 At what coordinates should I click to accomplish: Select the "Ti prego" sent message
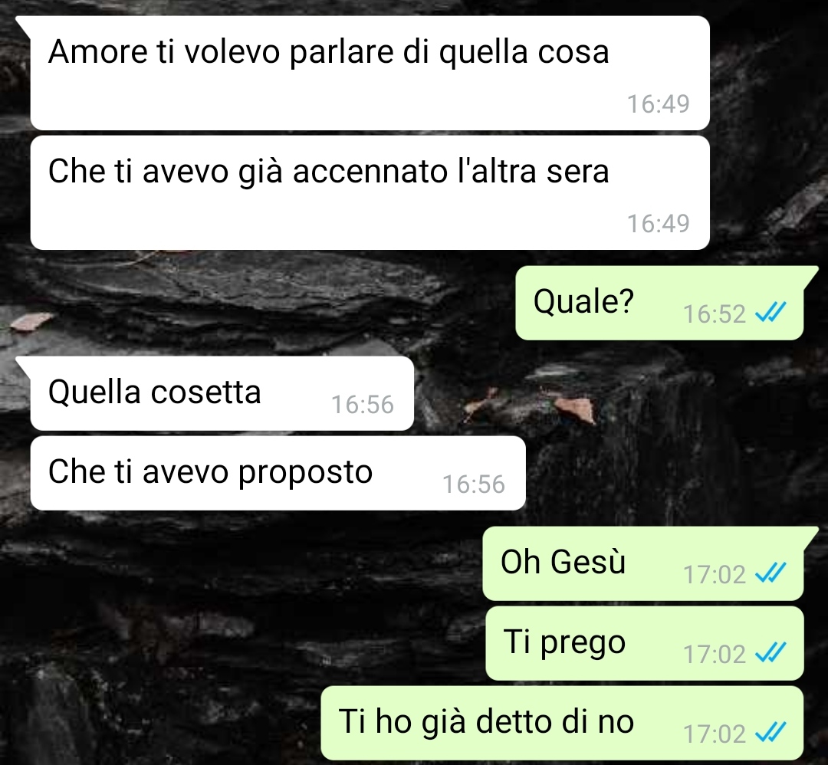pos(645,643)
